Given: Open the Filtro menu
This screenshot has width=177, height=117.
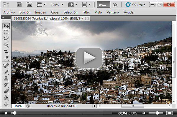Looking at the screenshot, I should click(x=86, y=12).
